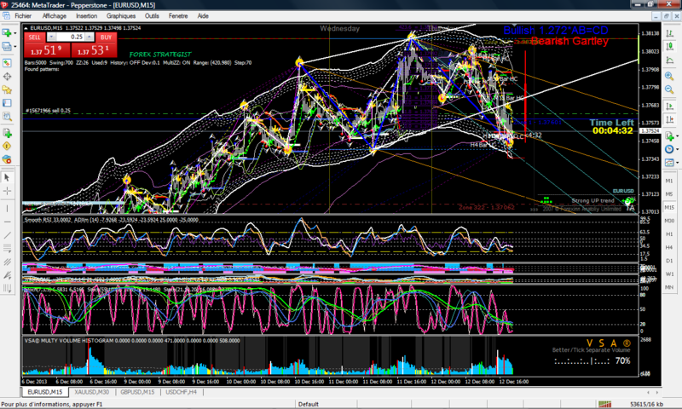Open MetaEditor yellow diamond icon
The height and width of the screenshot is (409, 682).
7,146
